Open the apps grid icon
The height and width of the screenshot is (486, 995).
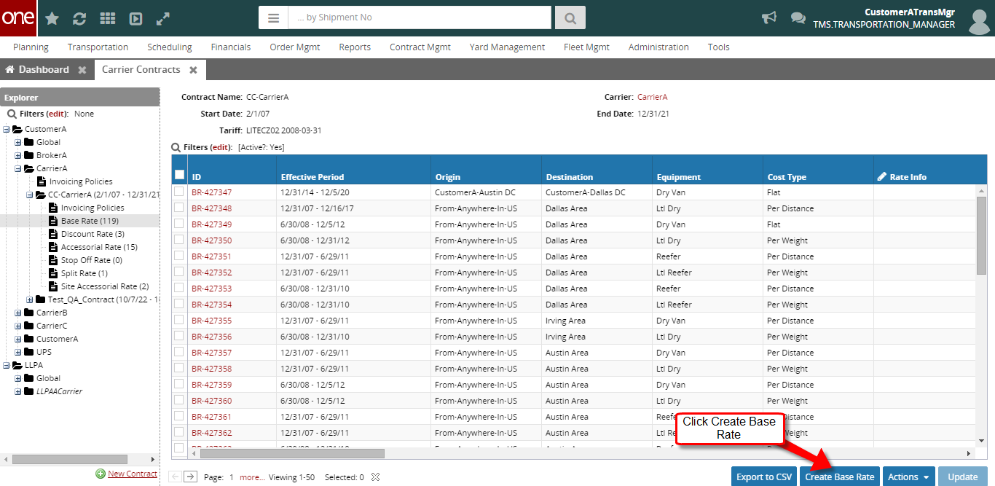click(107, 19)
